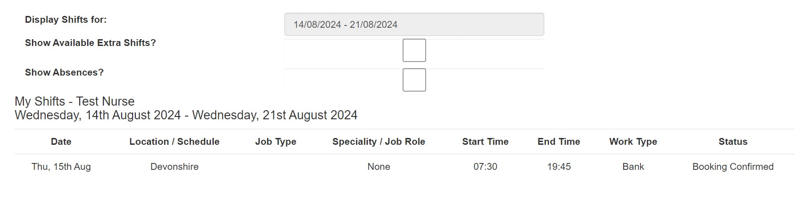
Task: Click the My Shifts - Test Nurse heading
Action: pyautogui.click(x=75, y=101)
